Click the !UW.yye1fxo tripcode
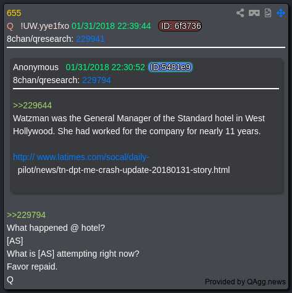Screen dimensions: 292x293 click(x=44, y=26)
